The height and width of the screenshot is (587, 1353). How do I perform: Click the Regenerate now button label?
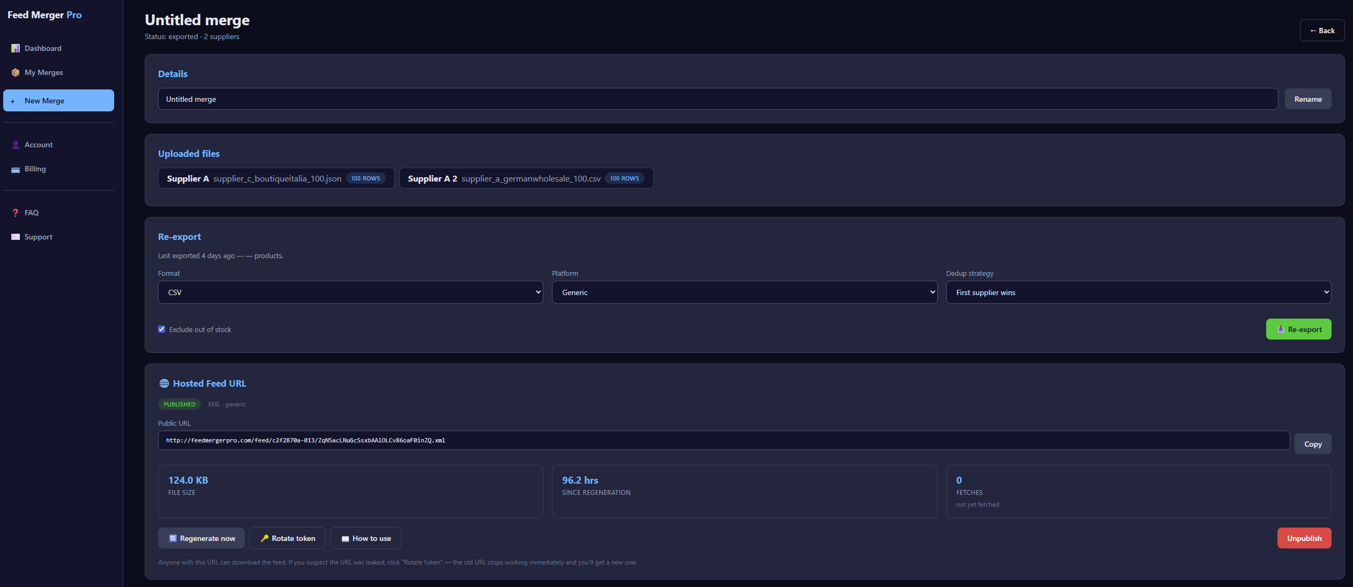(207, 538)
